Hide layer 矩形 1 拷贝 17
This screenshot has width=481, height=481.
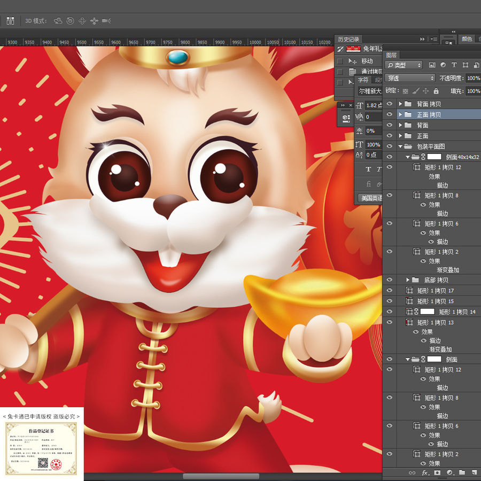pyautogui.click(x=390, y=290)
